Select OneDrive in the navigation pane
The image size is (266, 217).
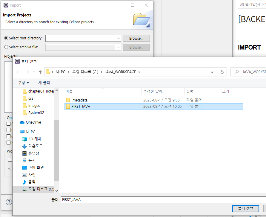pos(30,122)
